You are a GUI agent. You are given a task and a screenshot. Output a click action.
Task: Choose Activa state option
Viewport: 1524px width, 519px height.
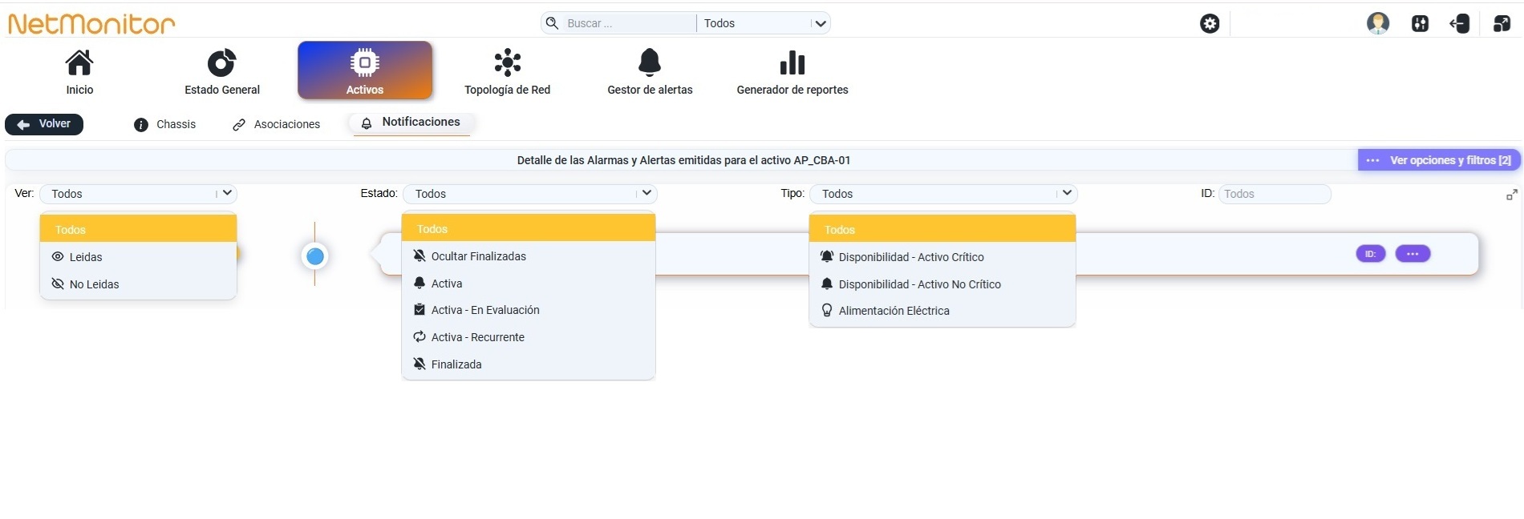tap(529, 284)
